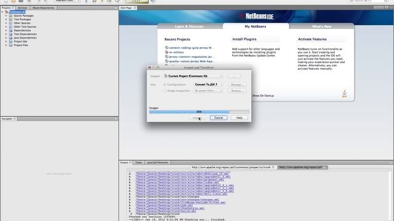Expand the Source Packages node

tap(6, 15)
